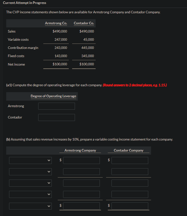187x216 pixels.
Task: Click the 'Contribution margin' row label
Action: click(23, 48)
